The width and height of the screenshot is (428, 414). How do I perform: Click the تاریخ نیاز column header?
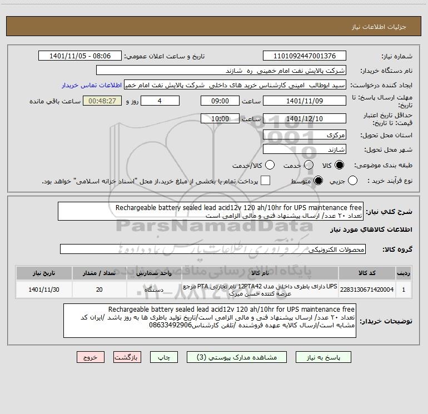coord(44,273)
